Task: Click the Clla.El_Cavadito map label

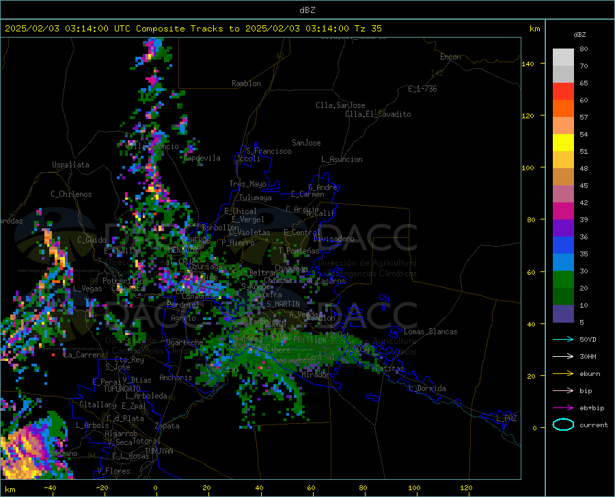Action: [378, 114]
